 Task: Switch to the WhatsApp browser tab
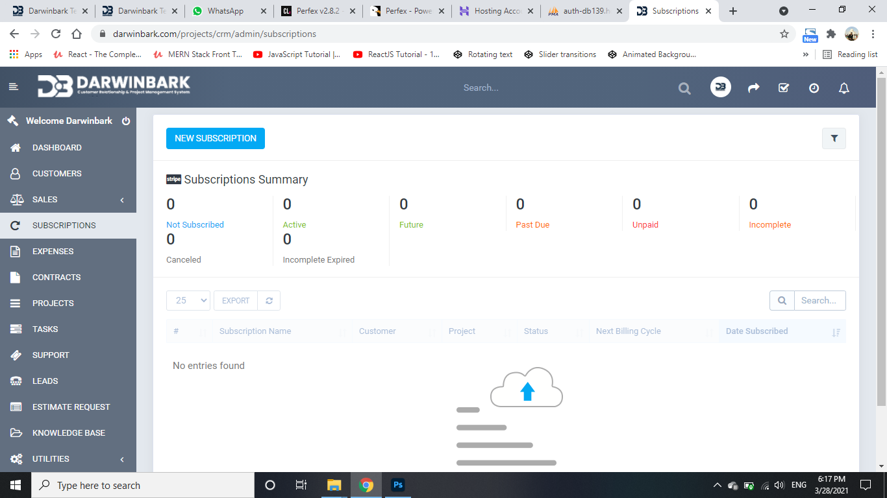click(x=225, y=11)
